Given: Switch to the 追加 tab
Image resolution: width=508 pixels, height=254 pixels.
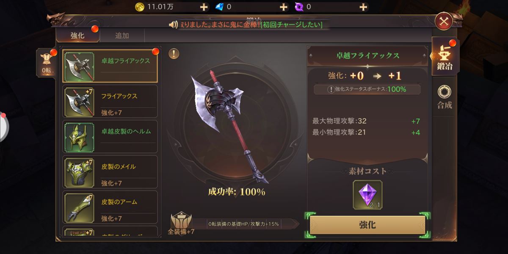Looking at the screenshot, I should point(122,36).
